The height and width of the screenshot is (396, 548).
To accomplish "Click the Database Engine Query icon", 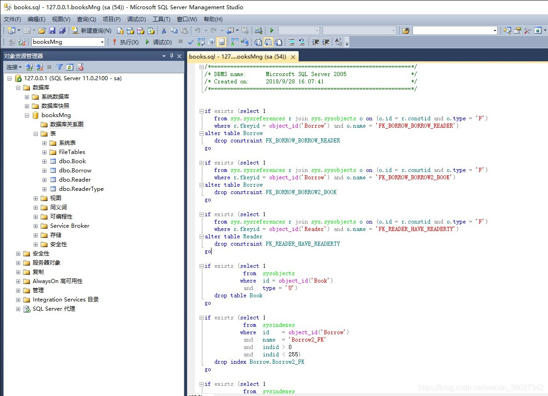I will (x=120, y=31).
